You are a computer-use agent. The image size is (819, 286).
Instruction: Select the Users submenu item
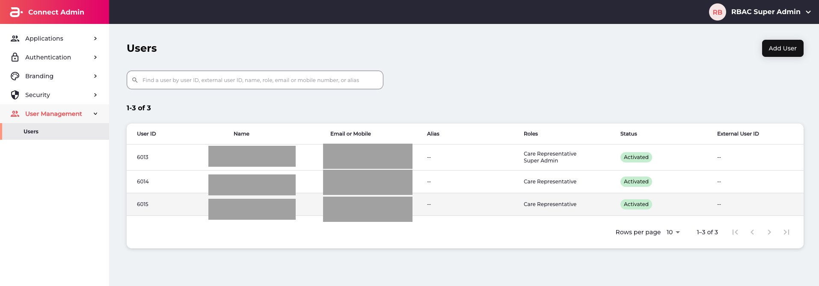54,131
